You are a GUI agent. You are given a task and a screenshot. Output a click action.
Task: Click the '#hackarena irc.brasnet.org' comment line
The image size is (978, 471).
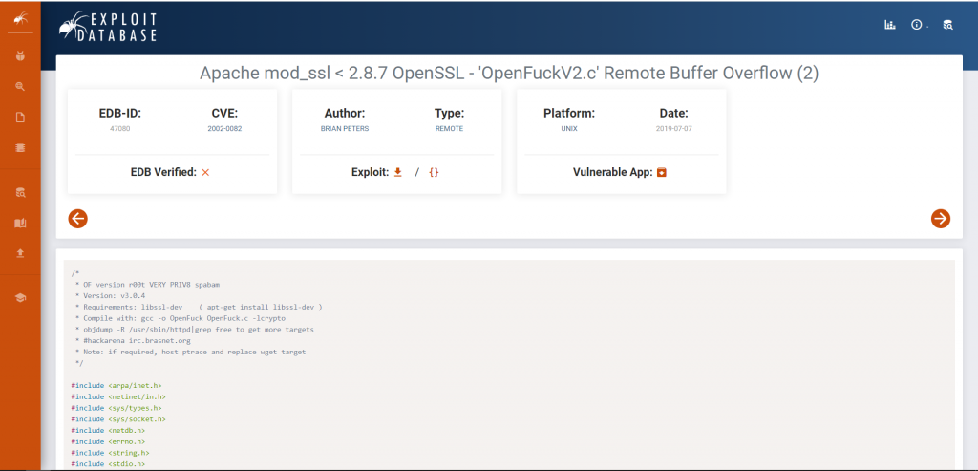(133, 341)
